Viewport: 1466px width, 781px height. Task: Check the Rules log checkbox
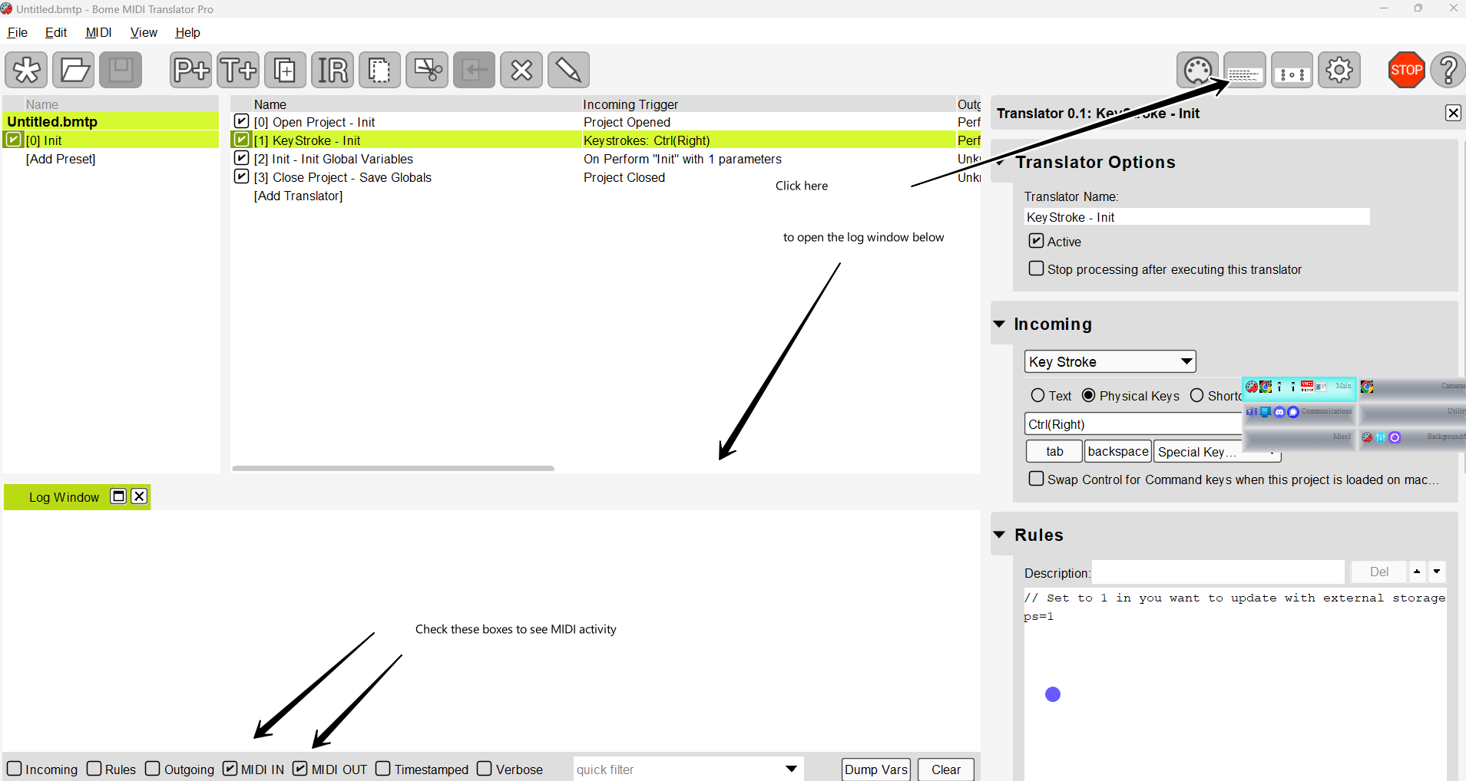[94, 769]
